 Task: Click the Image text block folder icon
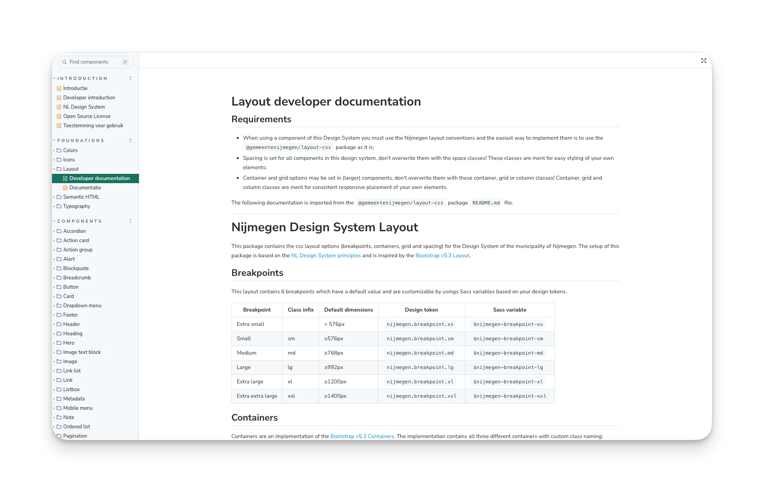(x=59, y=352)
